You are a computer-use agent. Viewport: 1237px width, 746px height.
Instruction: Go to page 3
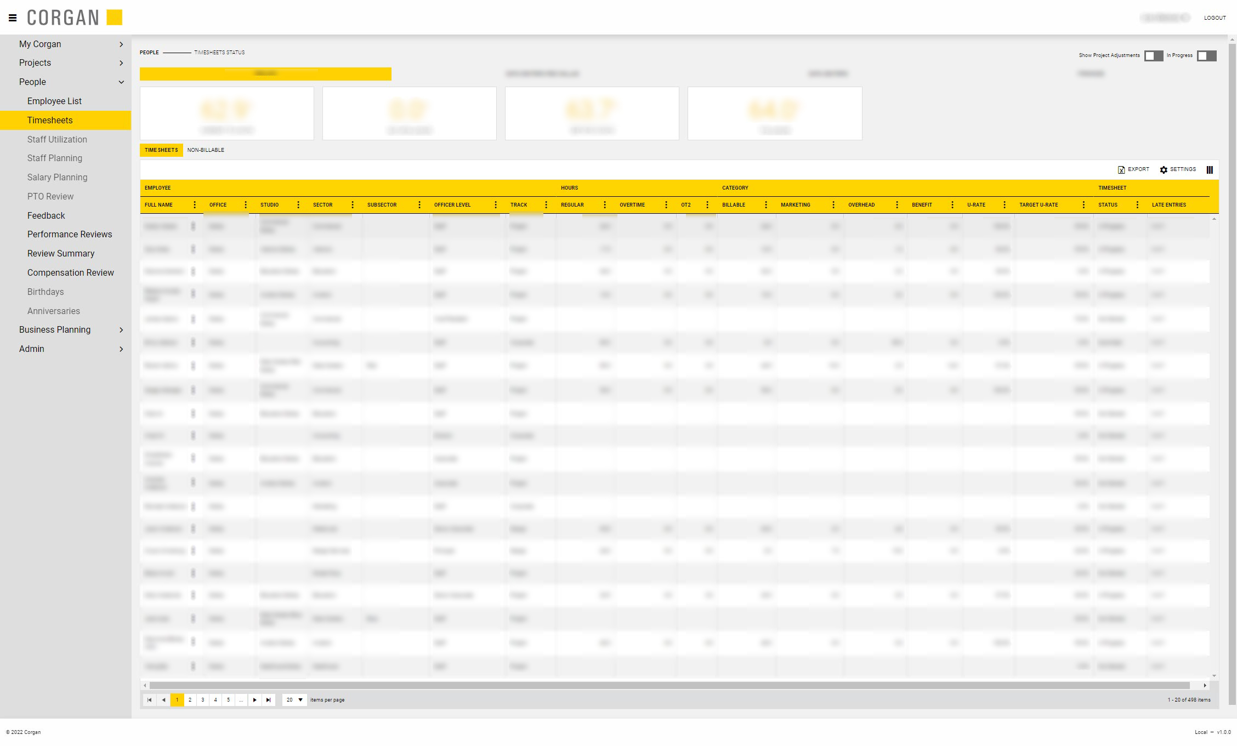(203, 700)
